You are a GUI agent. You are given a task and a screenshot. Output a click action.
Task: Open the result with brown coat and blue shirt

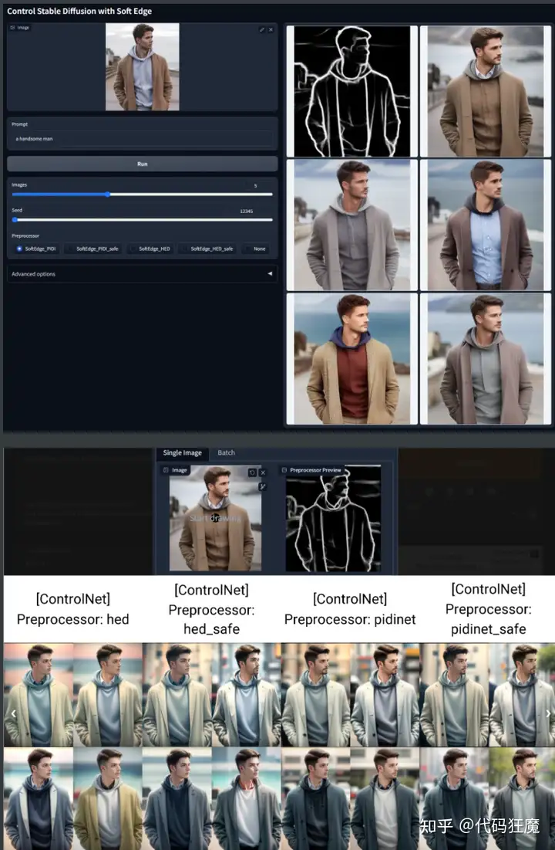point(486,225)
